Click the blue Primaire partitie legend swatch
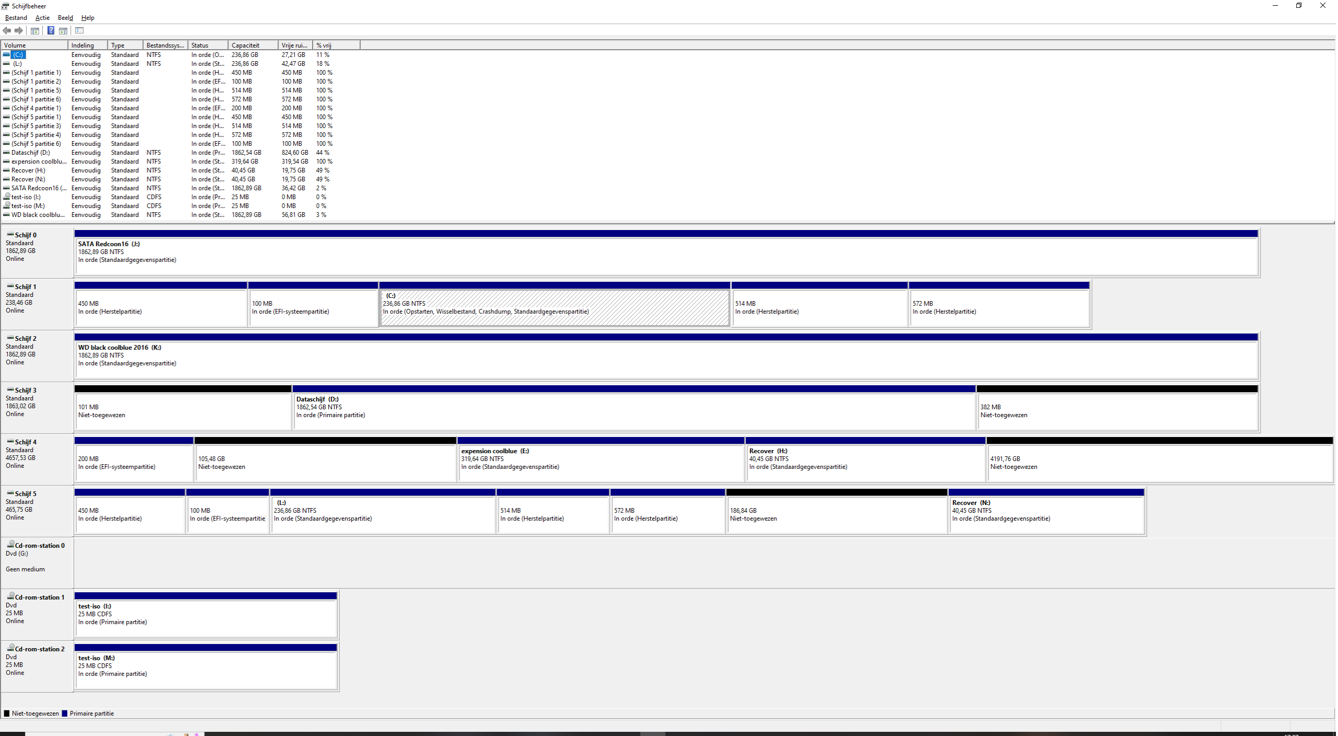Screen dimensions: 1338x736 point(65,713)
